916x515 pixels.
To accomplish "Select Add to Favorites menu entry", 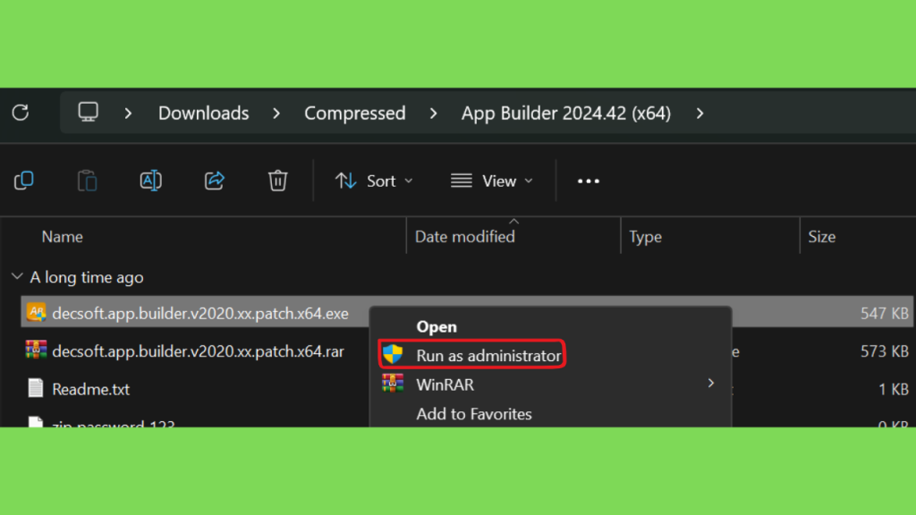I will (x=474, y=414).
